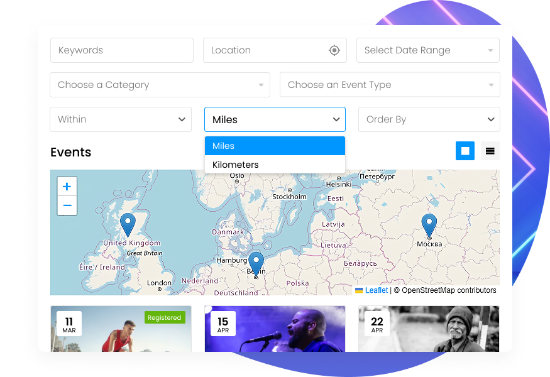The image size is (550, 377).
Task: Click the United Kingdom map pin
Action: coord(128,224)
